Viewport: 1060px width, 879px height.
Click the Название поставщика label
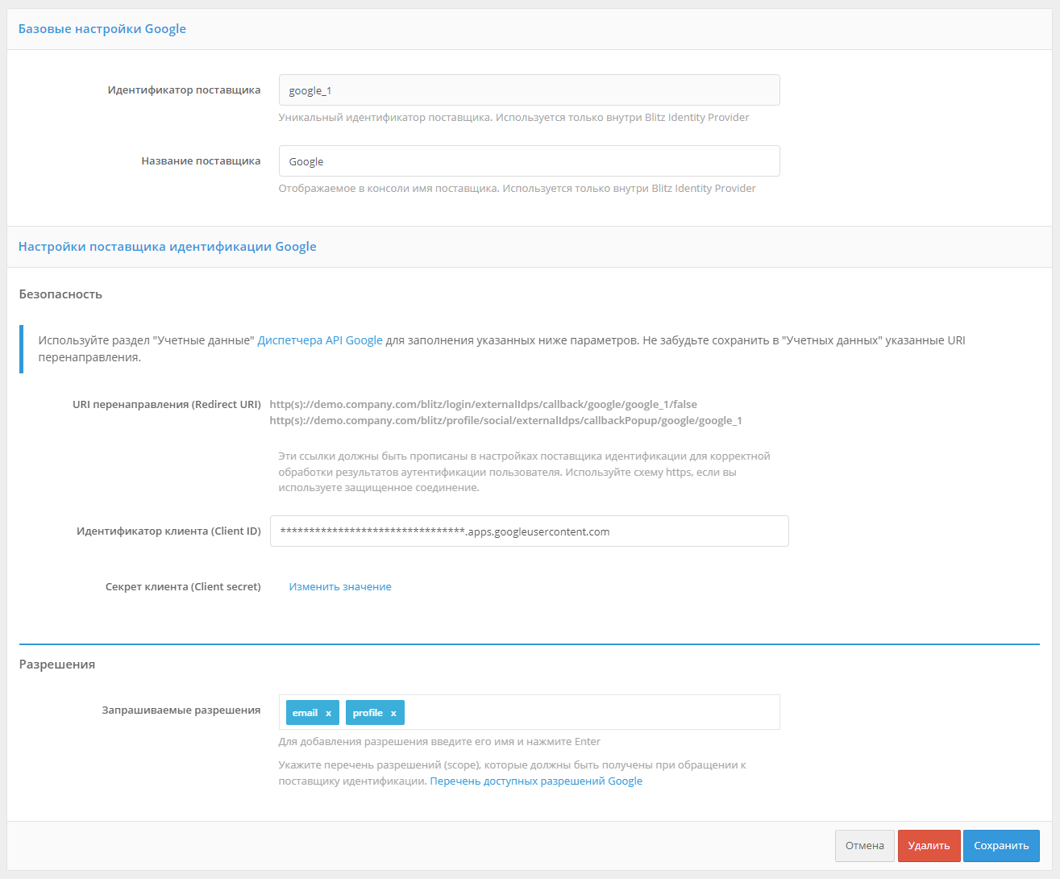coord(201,161)
